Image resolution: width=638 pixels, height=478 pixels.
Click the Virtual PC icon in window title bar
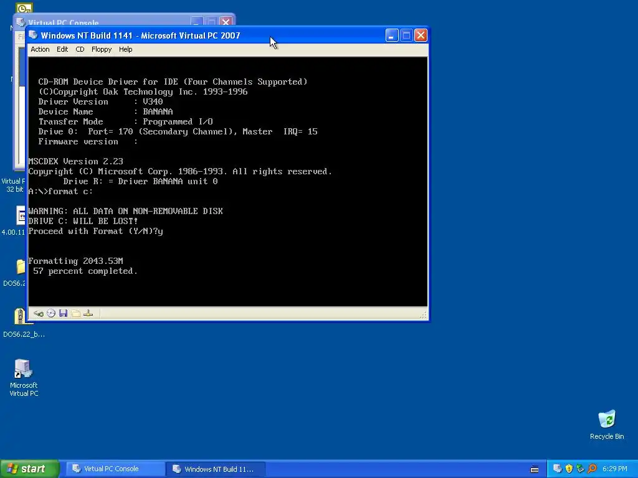pyautogui.click(x=34, y=35)
